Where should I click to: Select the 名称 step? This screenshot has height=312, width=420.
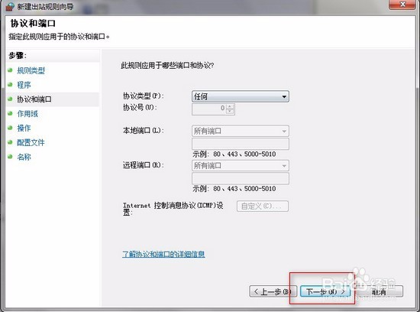pos(24,157)
